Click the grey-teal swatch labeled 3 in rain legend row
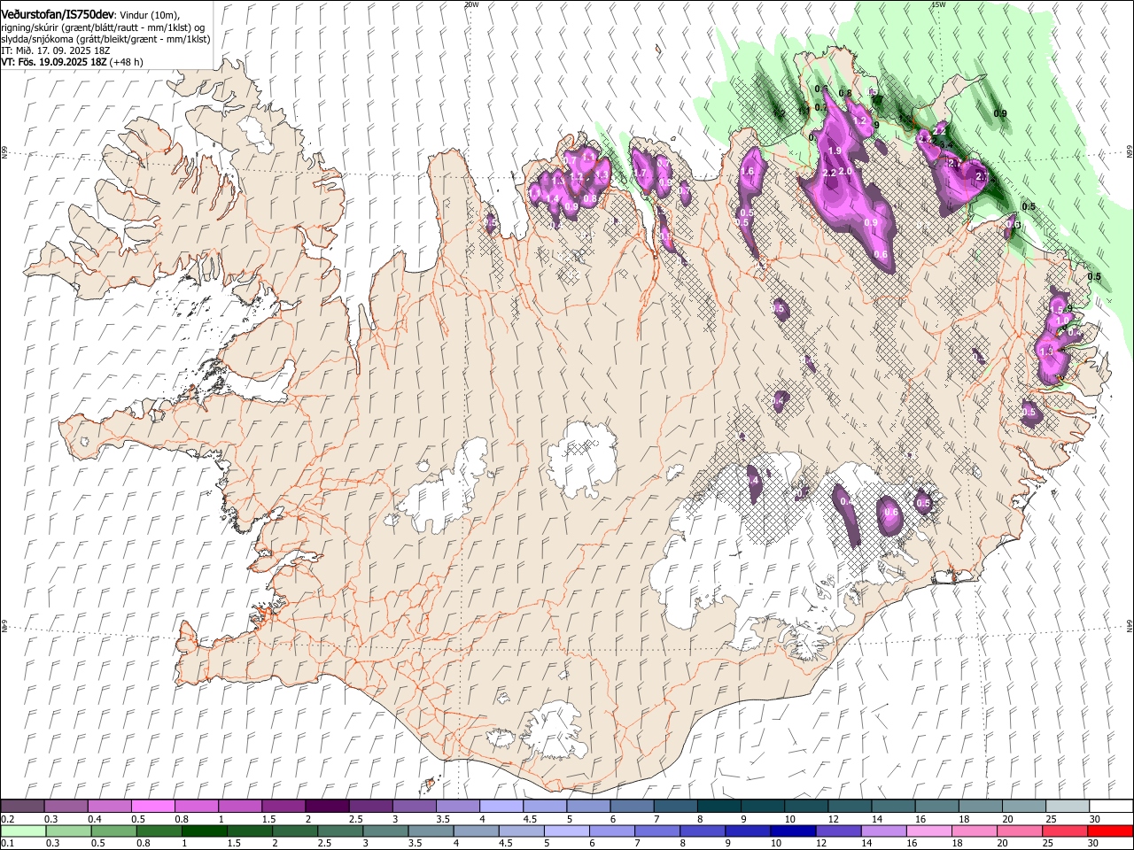Image resolution: width=1134 pixels, height=850 pixels. [x=385, y=831]
